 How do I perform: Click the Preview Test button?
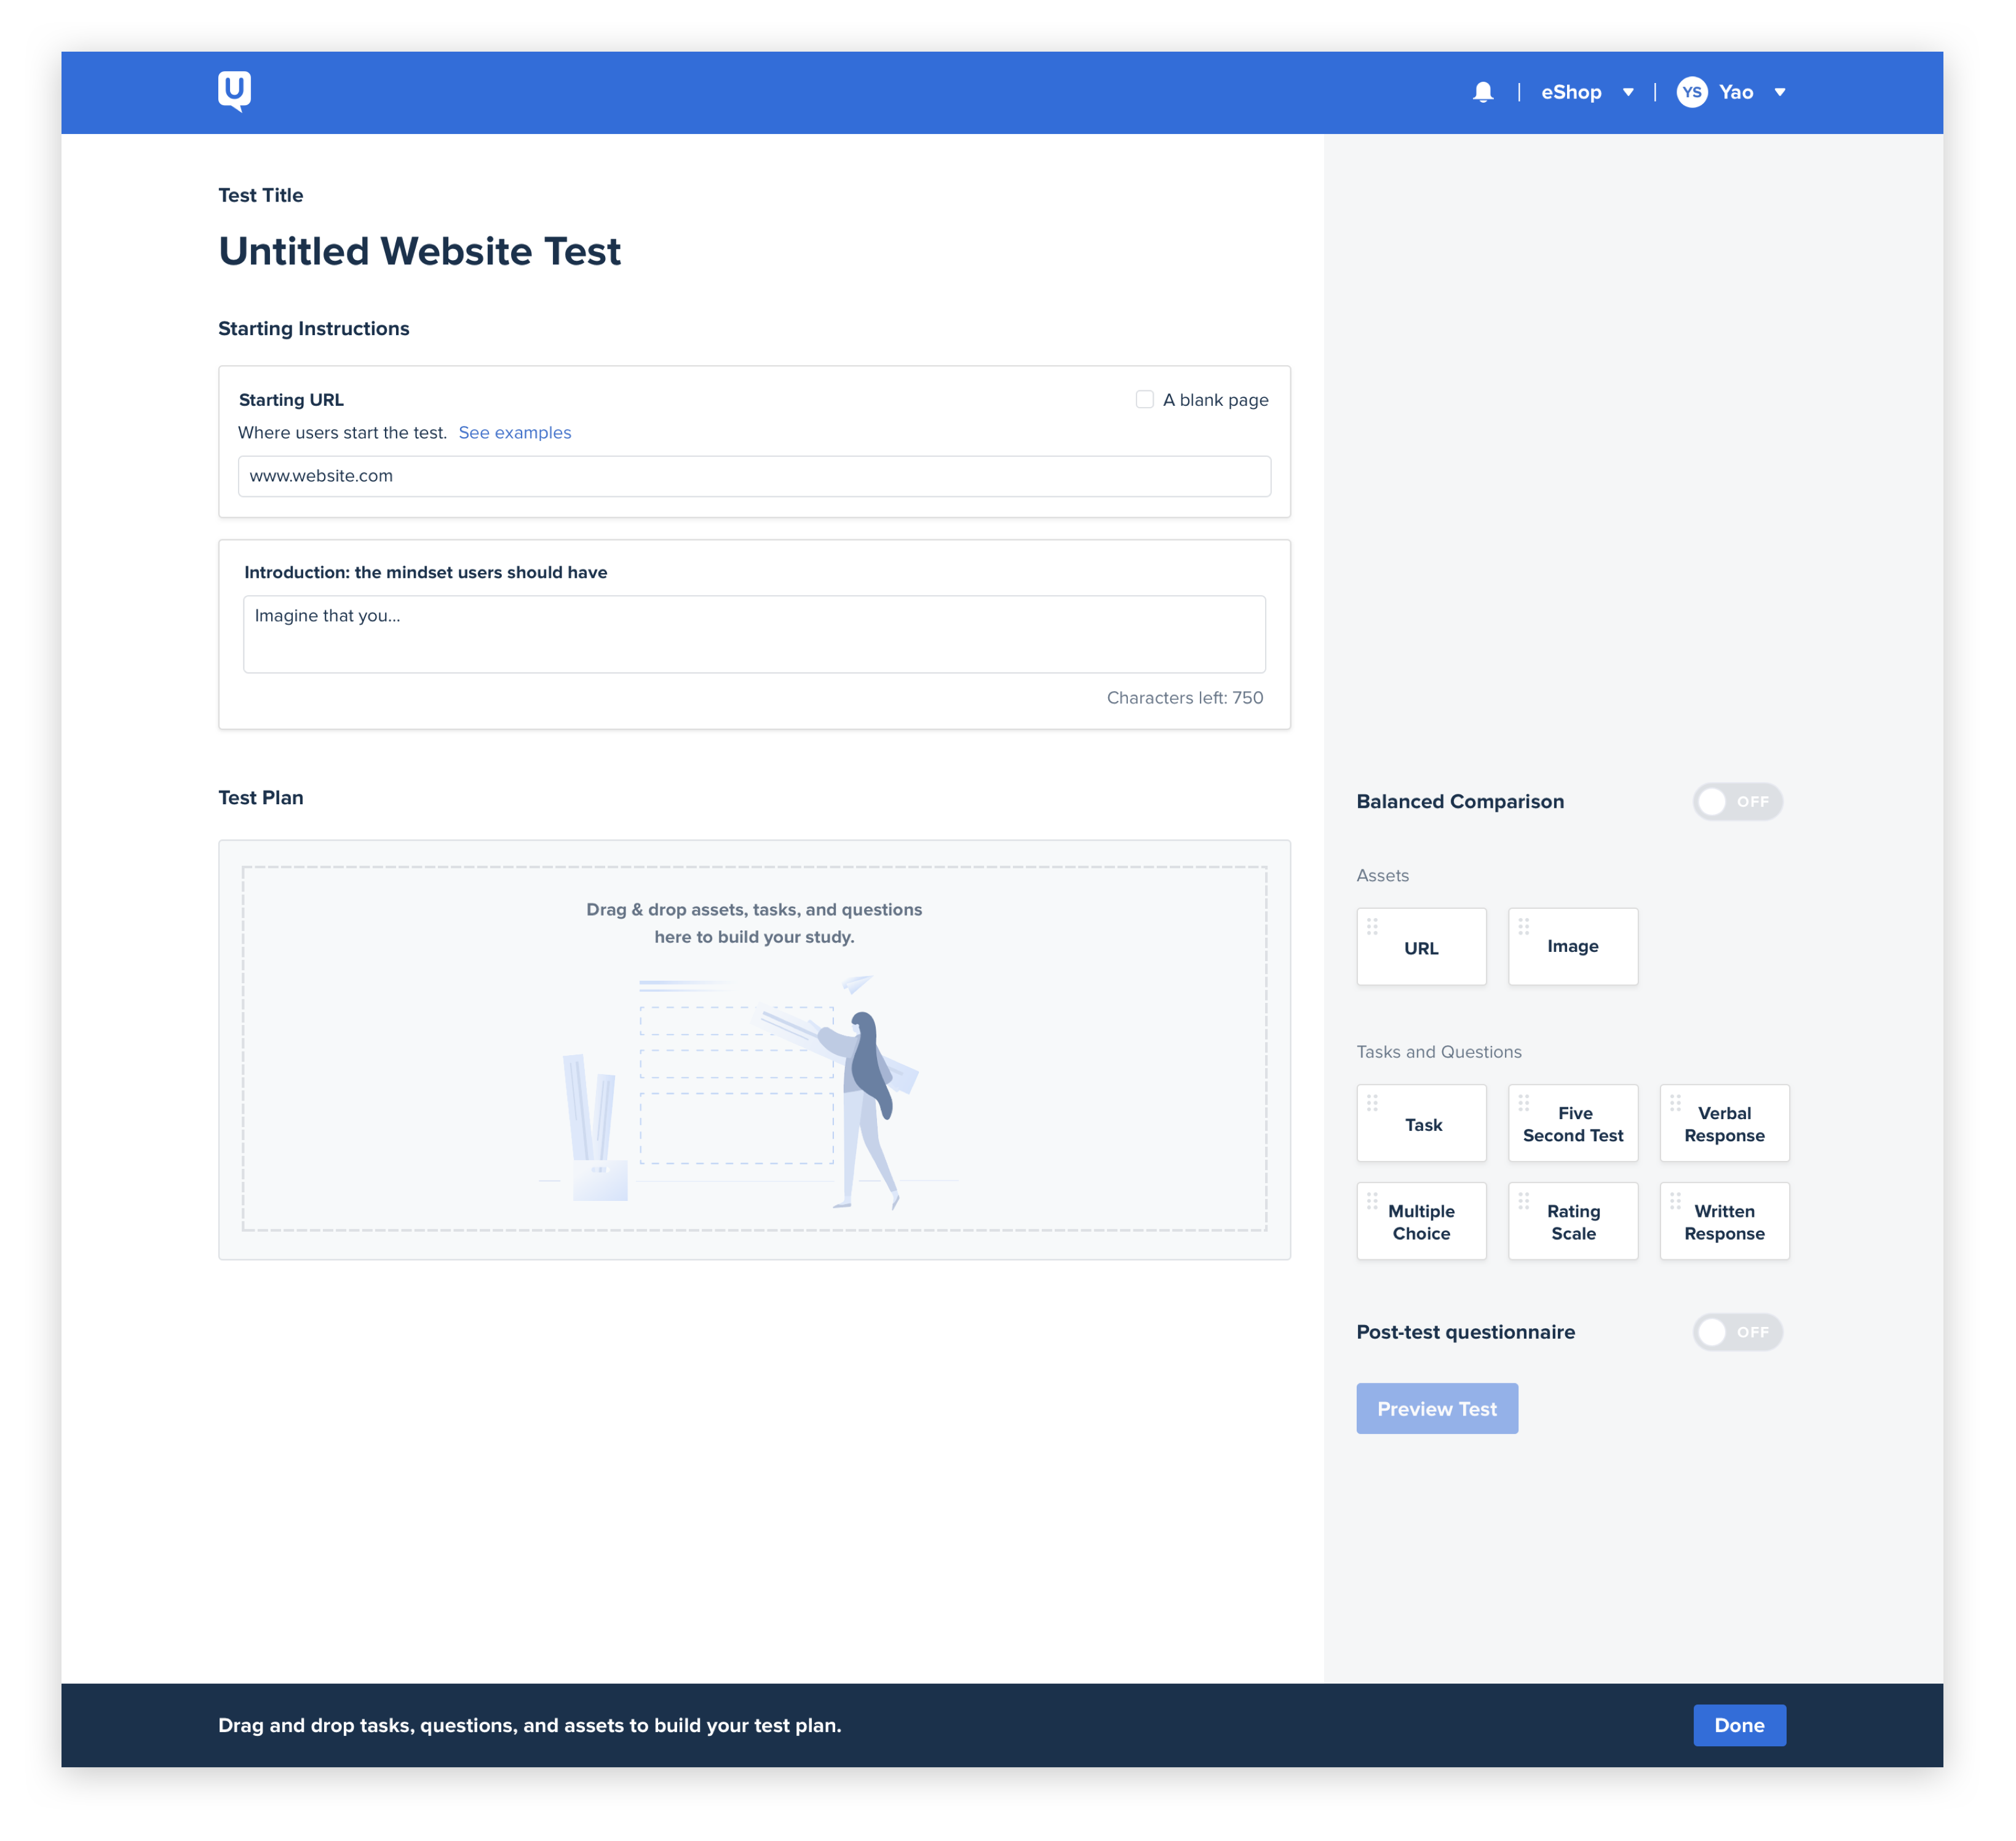point(1436,1408)
